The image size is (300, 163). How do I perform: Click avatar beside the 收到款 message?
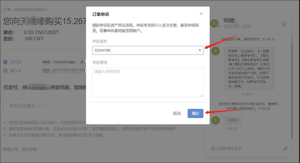(216, 51)
